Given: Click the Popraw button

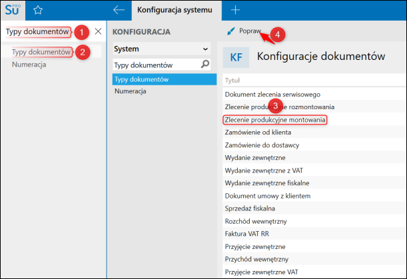Looking at the screenshot, I should (x=244, y=31).
